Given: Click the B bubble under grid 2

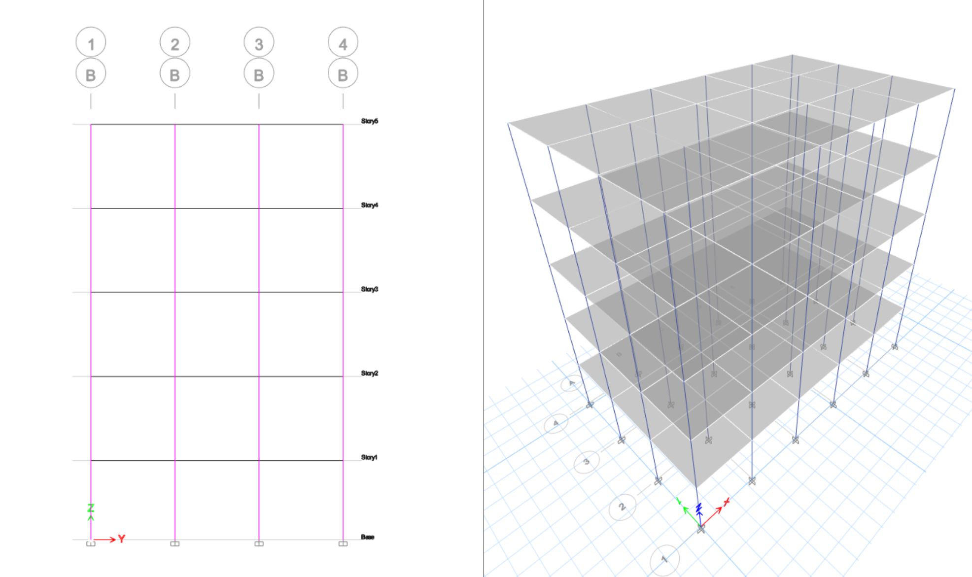Looking at the screenshot, I should tap(175, 73).
